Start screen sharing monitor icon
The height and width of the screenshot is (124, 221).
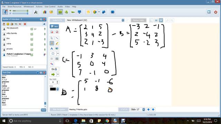pos(79,12)
